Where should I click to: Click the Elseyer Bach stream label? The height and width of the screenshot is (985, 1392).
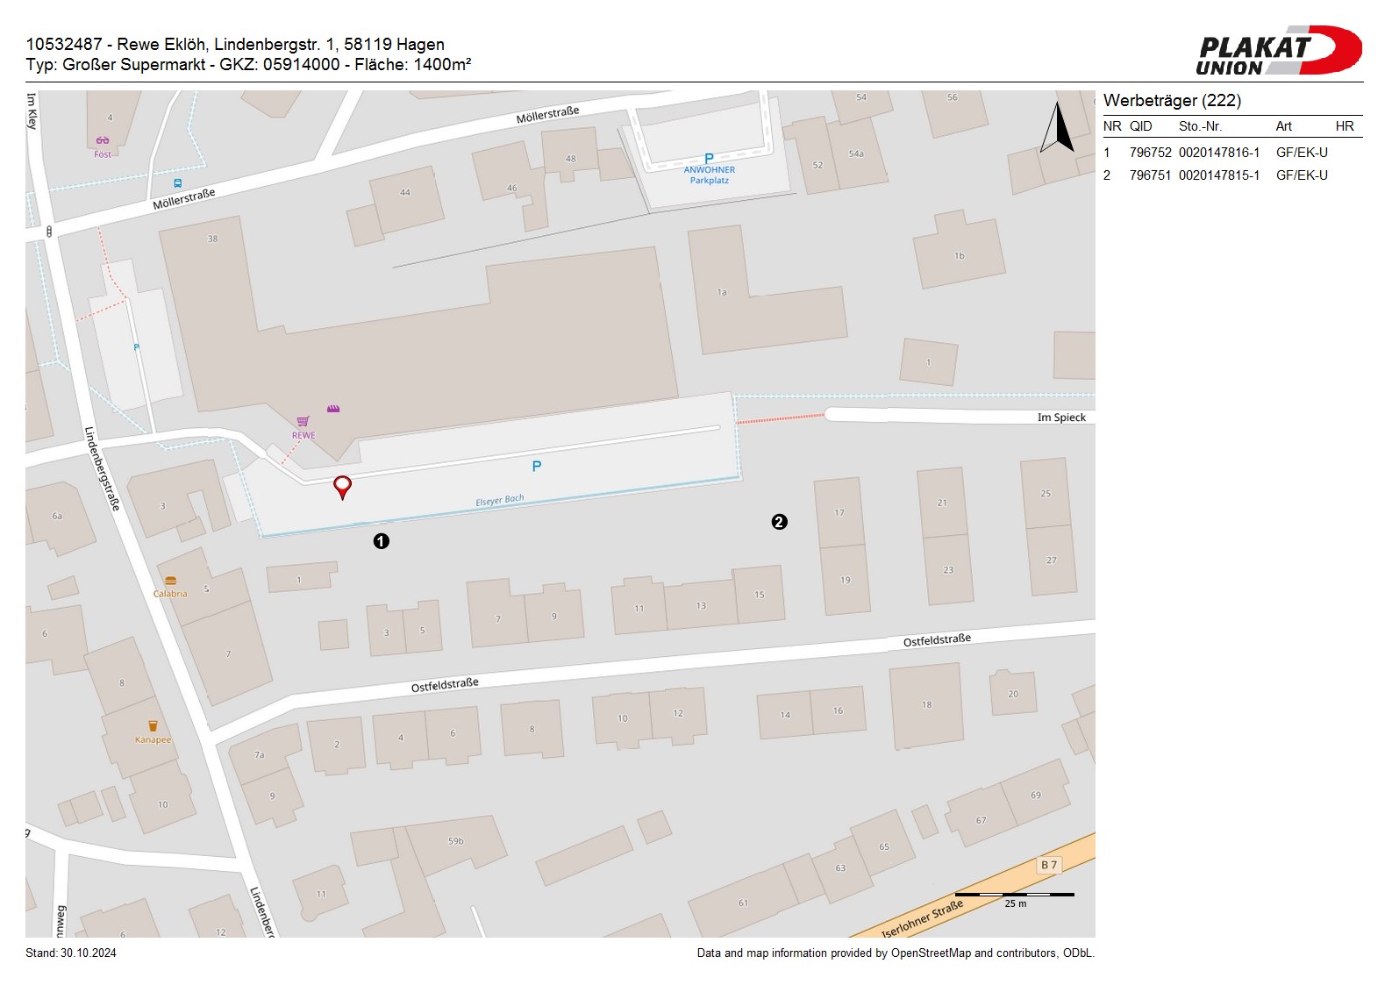(499, 500)
